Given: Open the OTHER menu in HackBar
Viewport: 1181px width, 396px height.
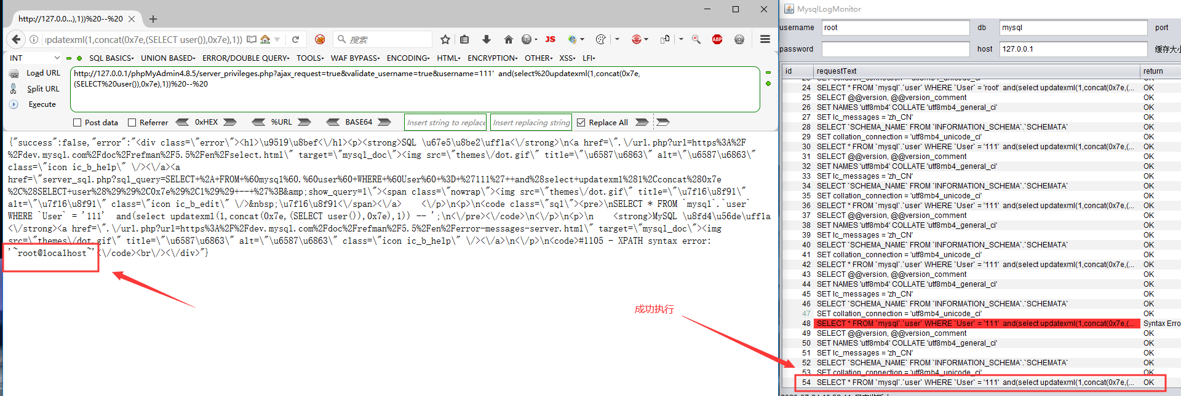Looking at the screenshot, I should [539, 58].
